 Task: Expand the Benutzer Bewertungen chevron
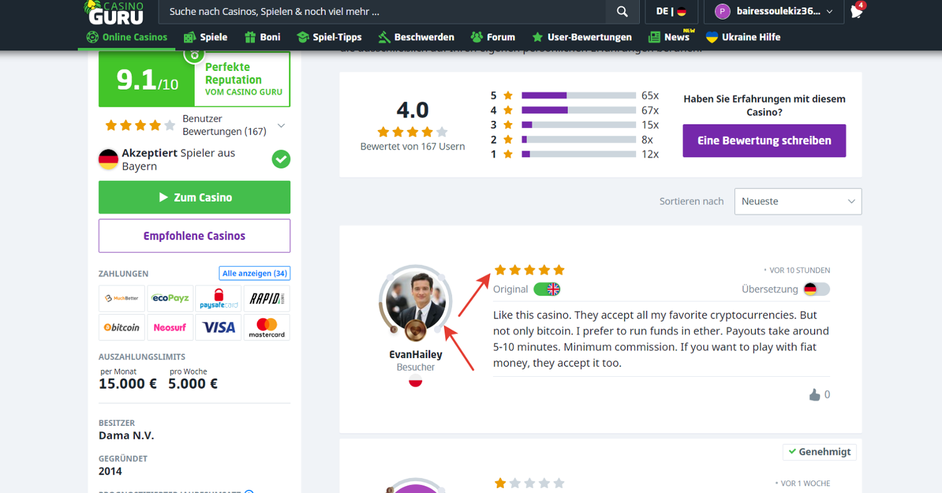pos(281,126)
